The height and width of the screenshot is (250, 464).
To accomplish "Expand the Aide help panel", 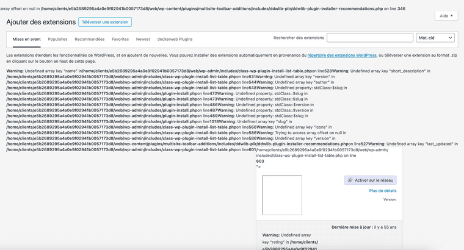I will click(446, 16).
